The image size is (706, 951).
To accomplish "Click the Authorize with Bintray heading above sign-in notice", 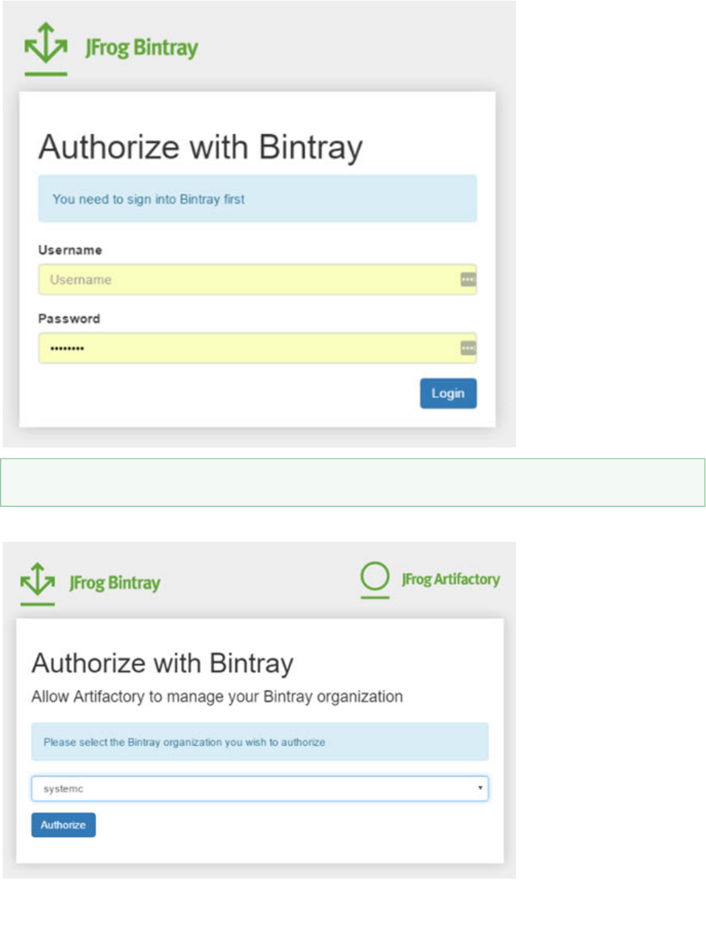I will coord(200,148).
